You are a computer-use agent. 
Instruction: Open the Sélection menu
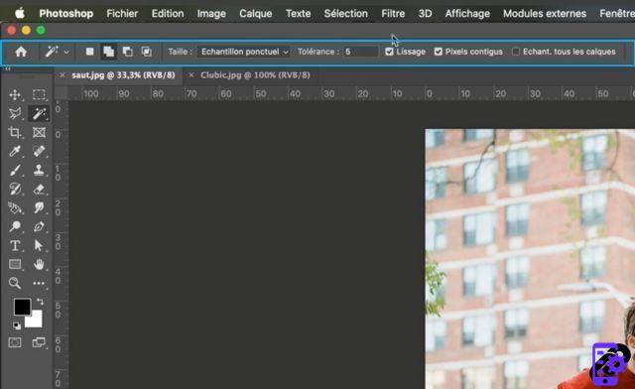pyautogui.click(x=346, y=13)
